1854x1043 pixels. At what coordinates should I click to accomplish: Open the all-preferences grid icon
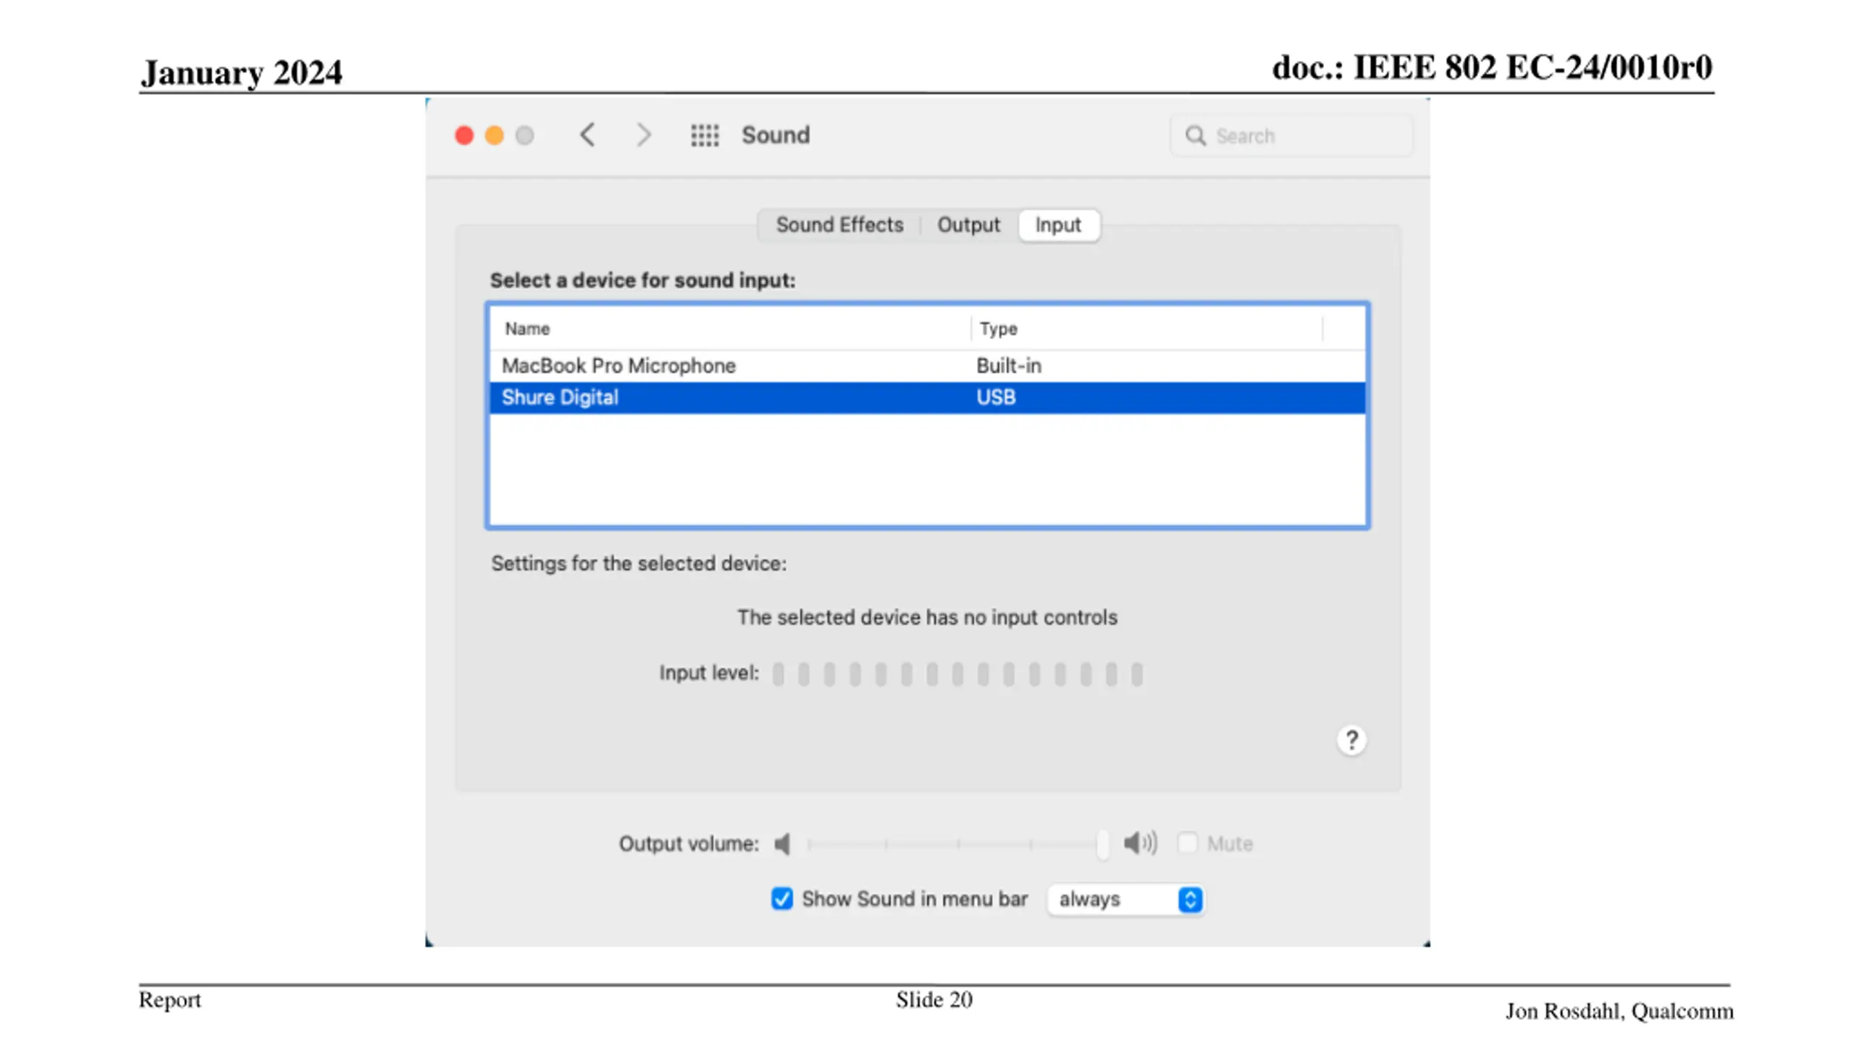(x=704, y=135)
